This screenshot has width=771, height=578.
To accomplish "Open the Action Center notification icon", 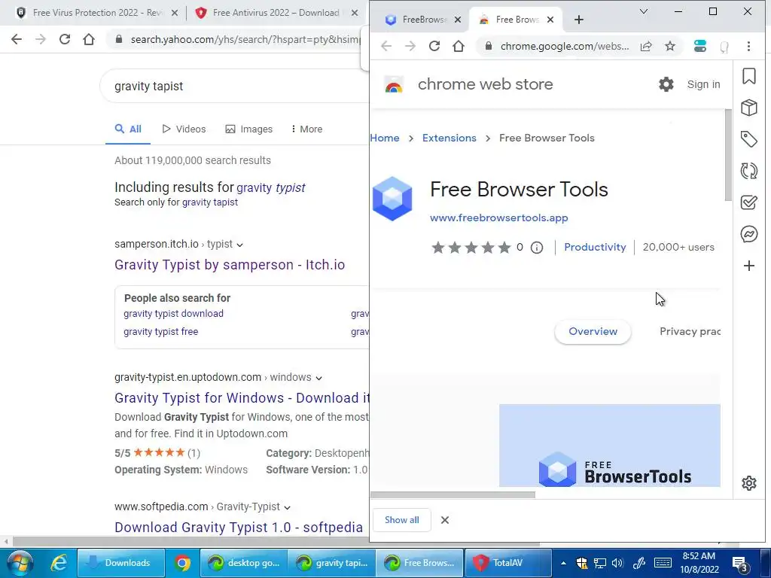I will pos(740,563).
